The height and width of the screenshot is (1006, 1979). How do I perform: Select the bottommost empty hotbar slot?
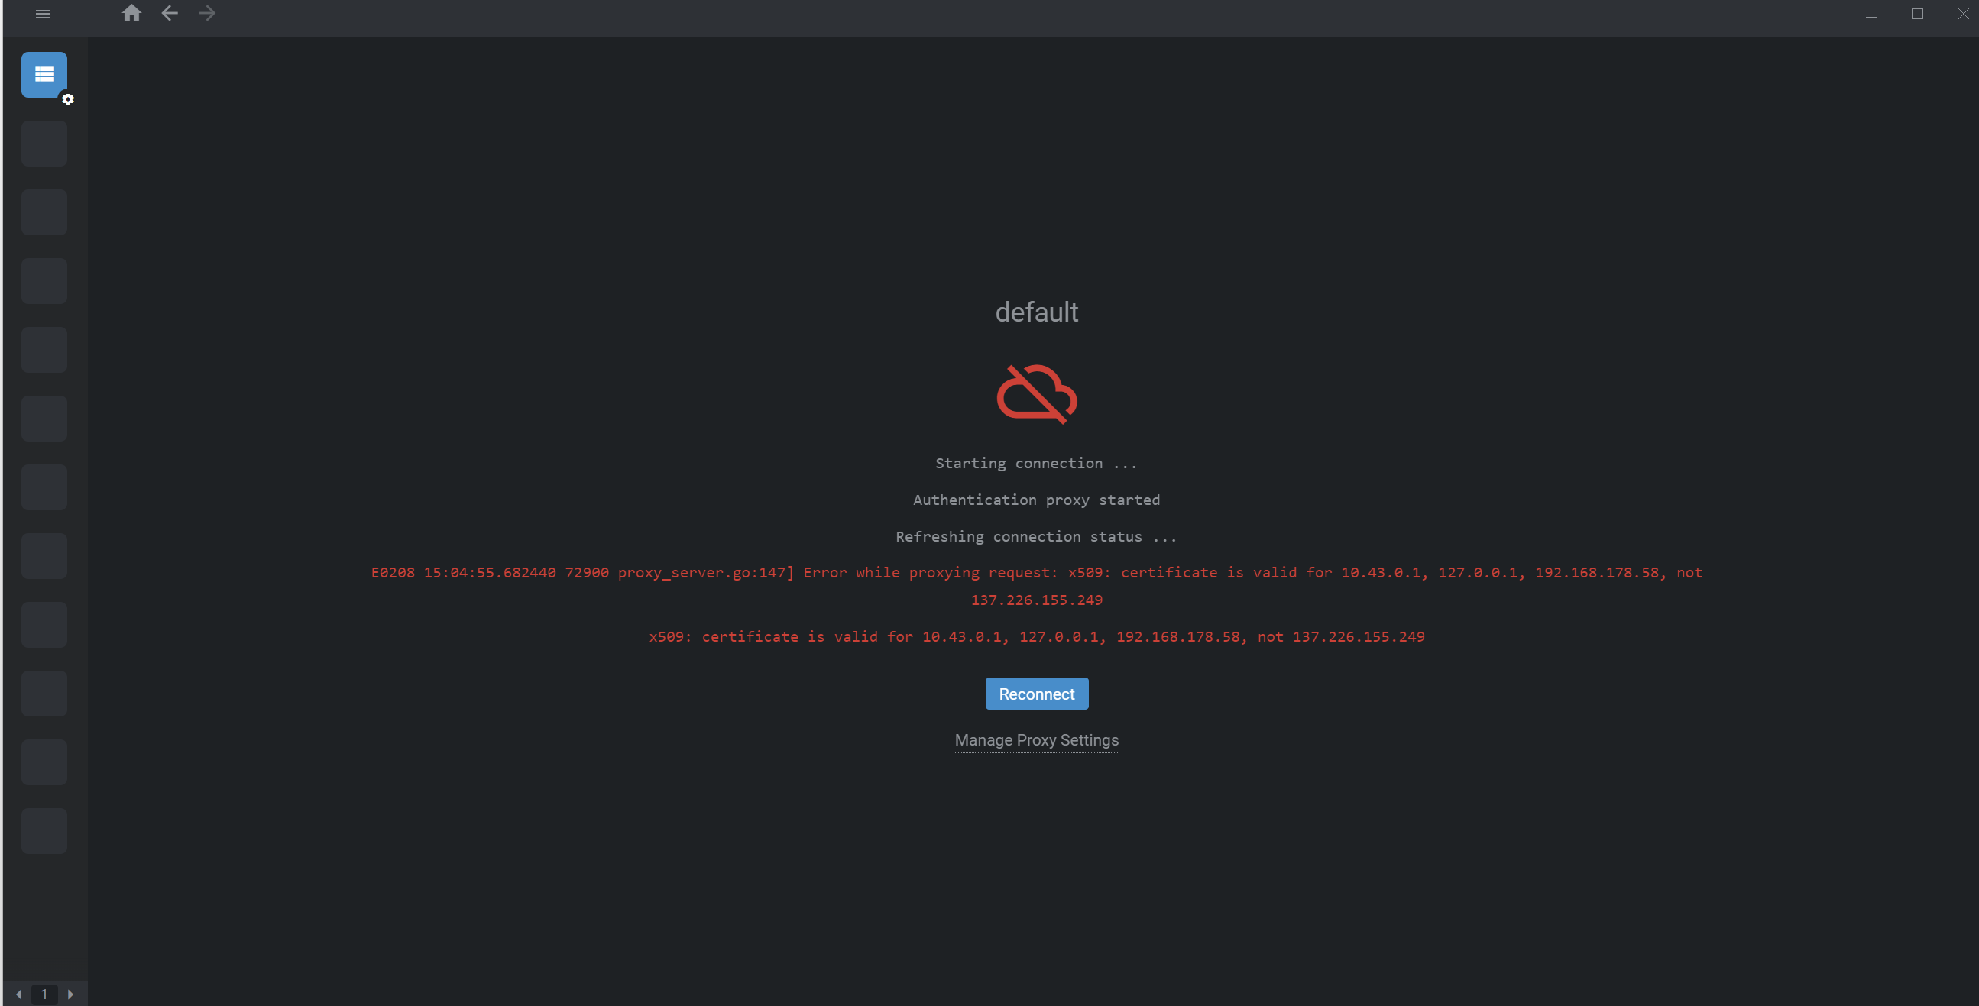click(x=44, y=831)
